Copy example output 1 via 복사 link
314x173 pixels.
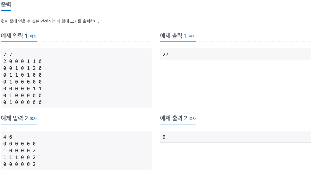(193, 36)
